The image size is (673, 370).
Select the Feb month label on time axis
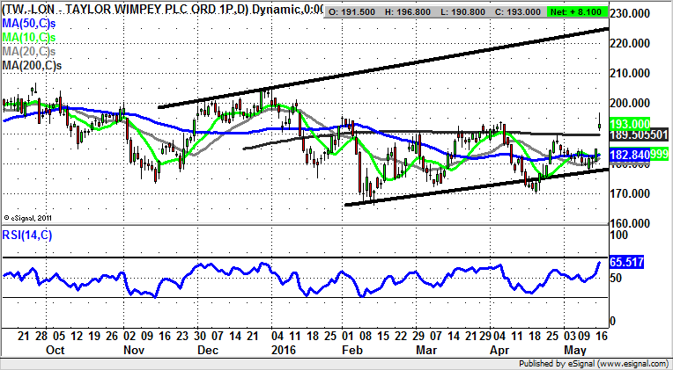tap(352, 348)
